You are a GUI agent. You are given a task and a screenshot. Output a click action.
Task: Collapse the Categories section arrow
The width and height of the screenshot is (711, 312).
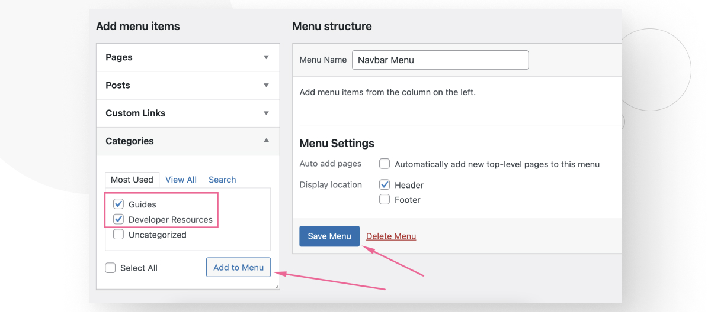click(266, 141)
